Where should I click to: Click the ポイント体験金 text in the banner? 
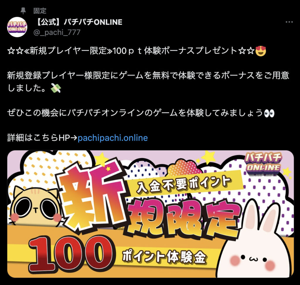point(164,257)
